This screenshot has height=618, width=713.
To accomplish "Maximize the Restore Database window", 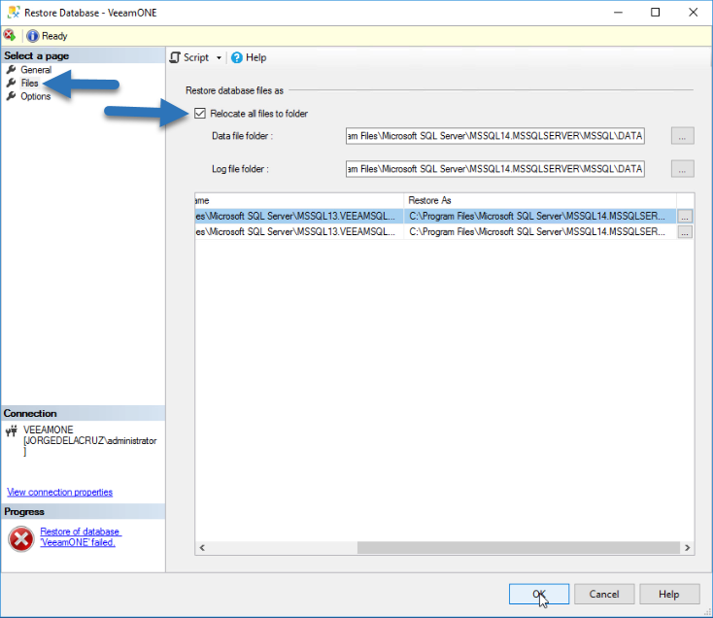I will (x=656, y=13).
